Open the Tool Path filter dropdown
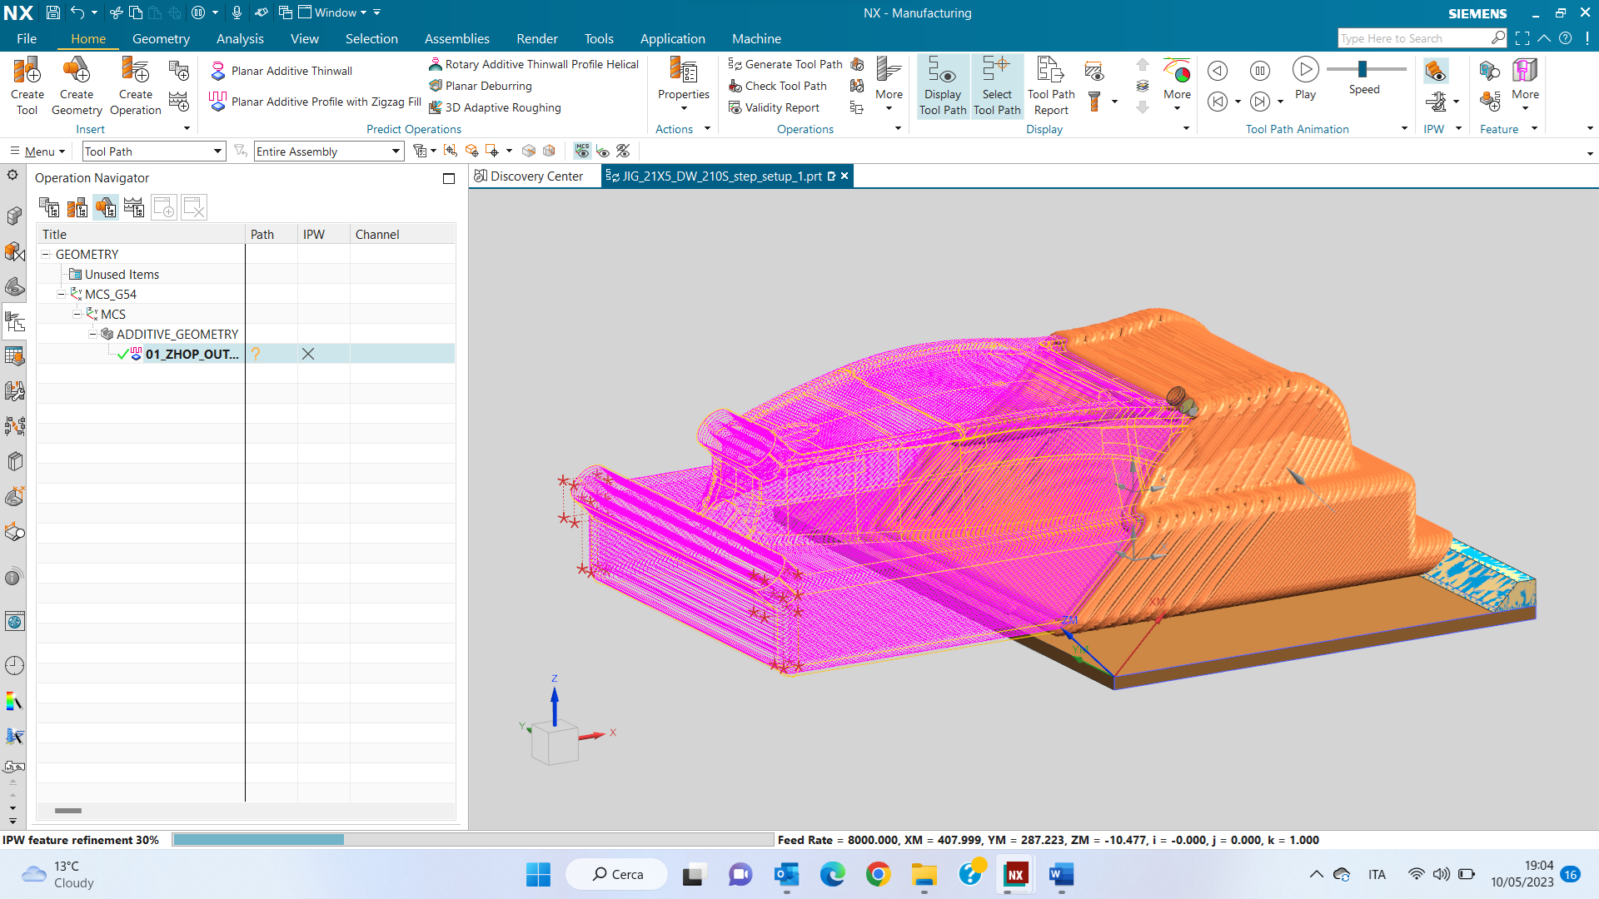Image resolution: width=1599 pixels, height=899 pixels. point(217,151)
